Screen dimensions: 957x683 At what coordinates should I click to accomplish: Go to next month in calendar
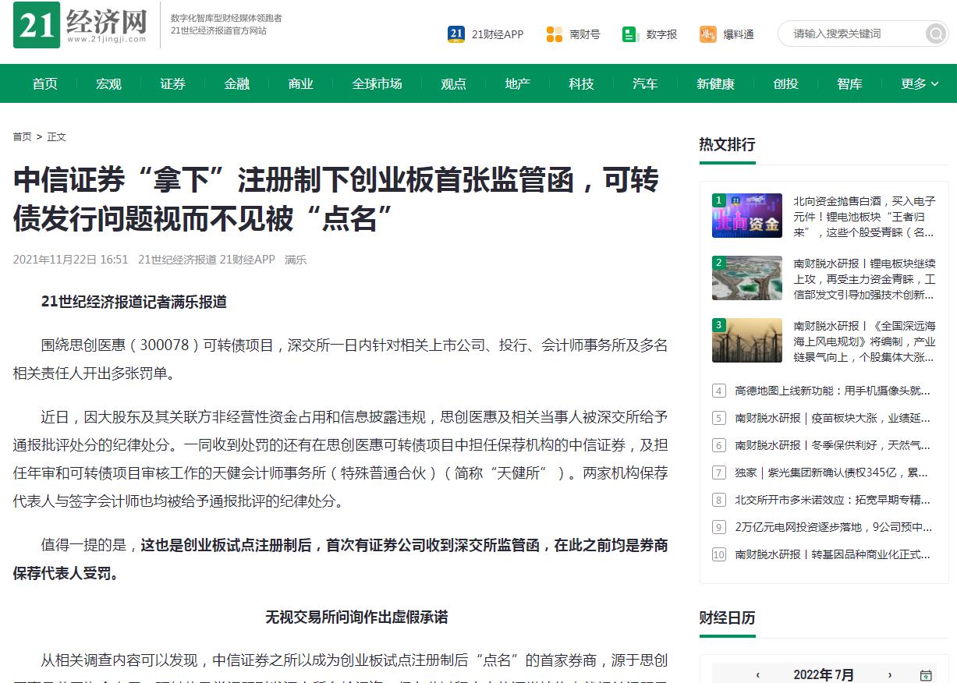click(x=889, y=675)
